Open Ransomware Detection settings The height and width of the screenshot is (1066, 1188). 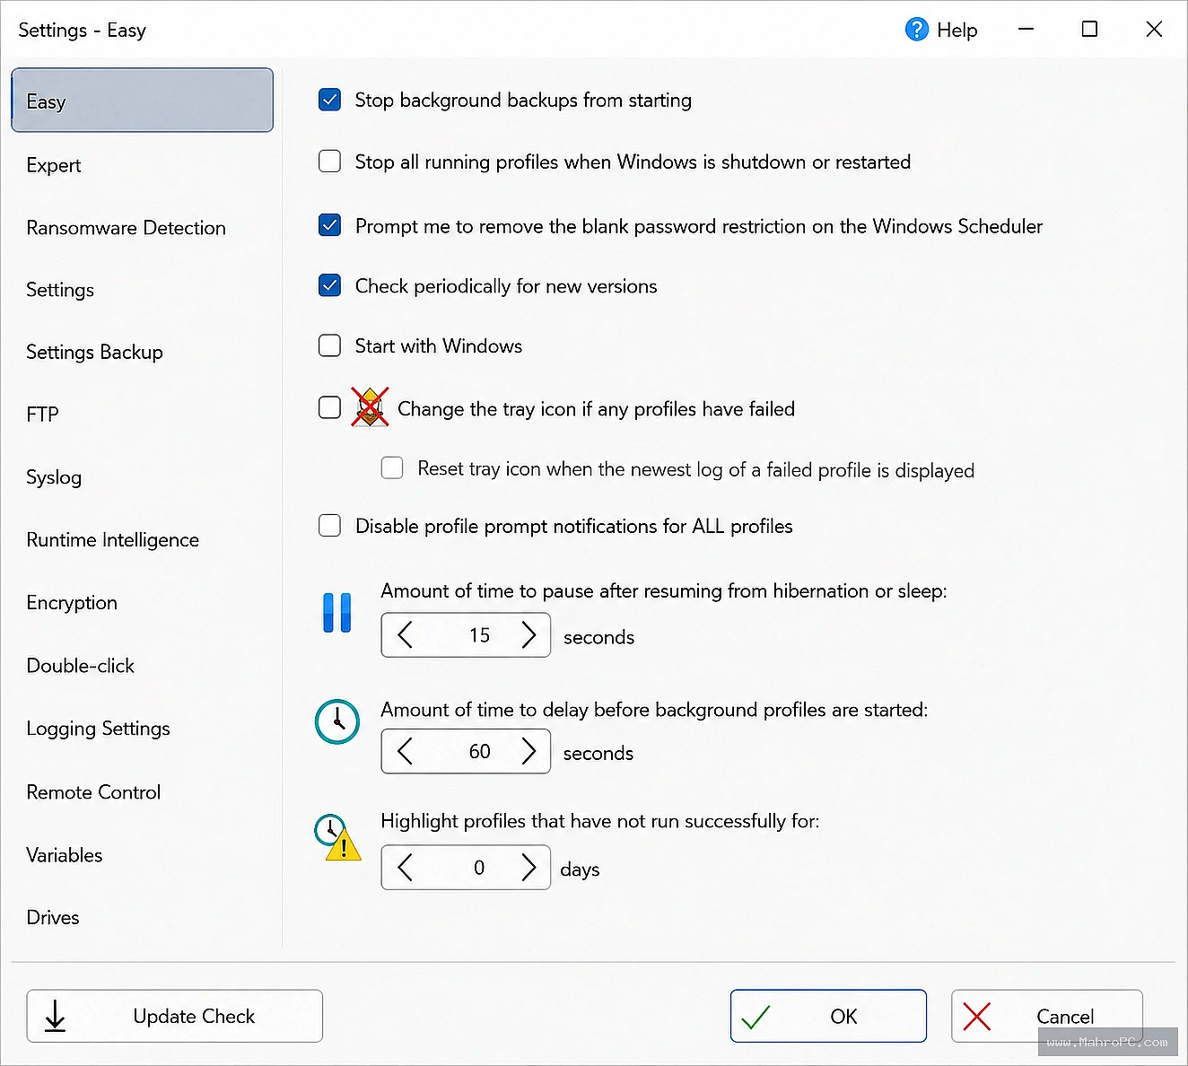126,228
